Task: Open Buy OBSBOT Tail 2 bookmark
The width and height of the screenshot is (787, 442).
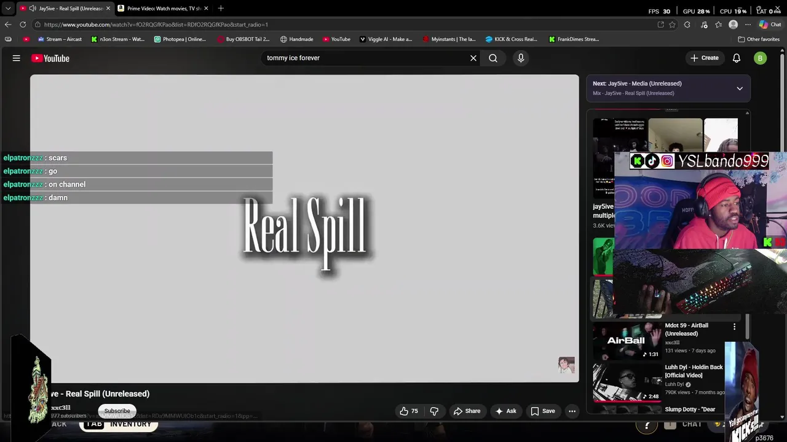Action: [x=244, y=39]
